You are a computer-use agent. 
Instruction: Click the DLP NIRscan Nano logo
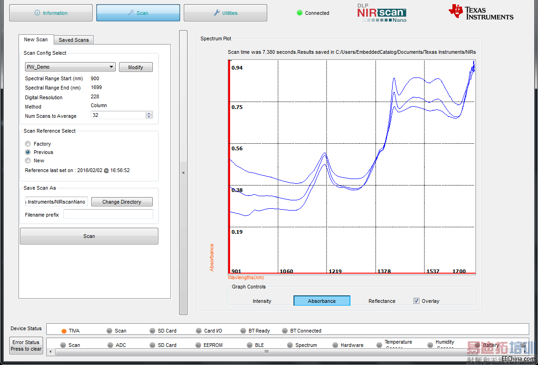pos(382,13)
